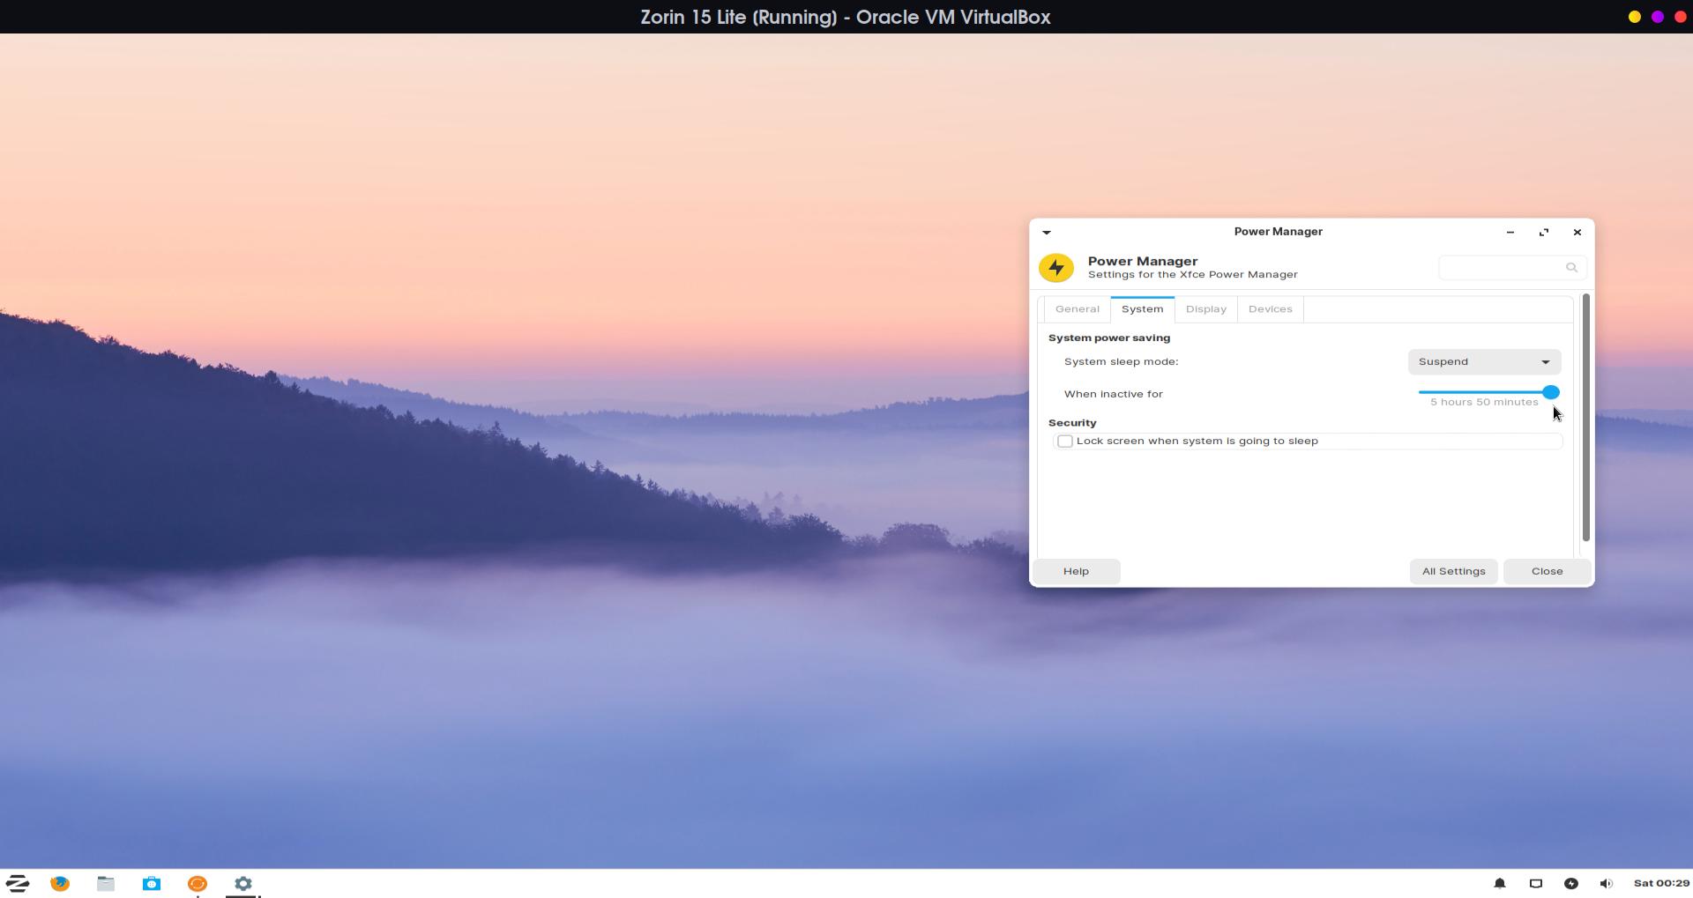Click the display icon in system tray

tap(1535, 883)
